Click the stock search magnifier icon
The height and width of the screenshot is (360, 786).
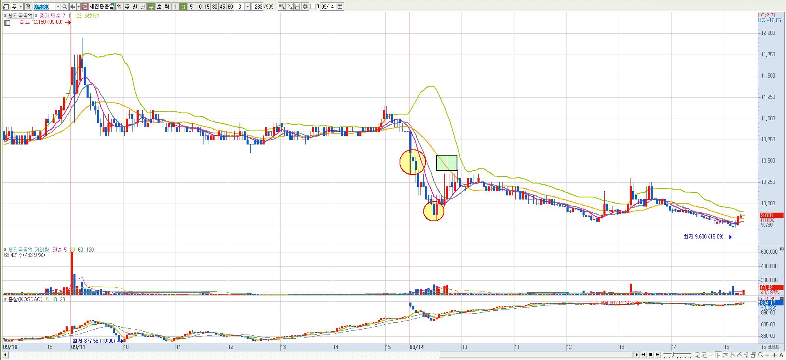[64, 7]
